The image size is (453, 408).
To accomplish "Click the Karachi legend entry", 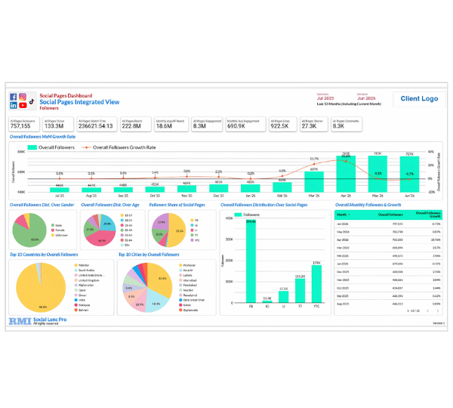I will coord(186,270).
